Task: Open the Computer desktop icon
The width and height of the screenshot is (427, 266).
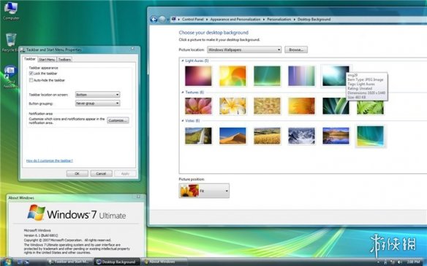Action: [11, 11]
